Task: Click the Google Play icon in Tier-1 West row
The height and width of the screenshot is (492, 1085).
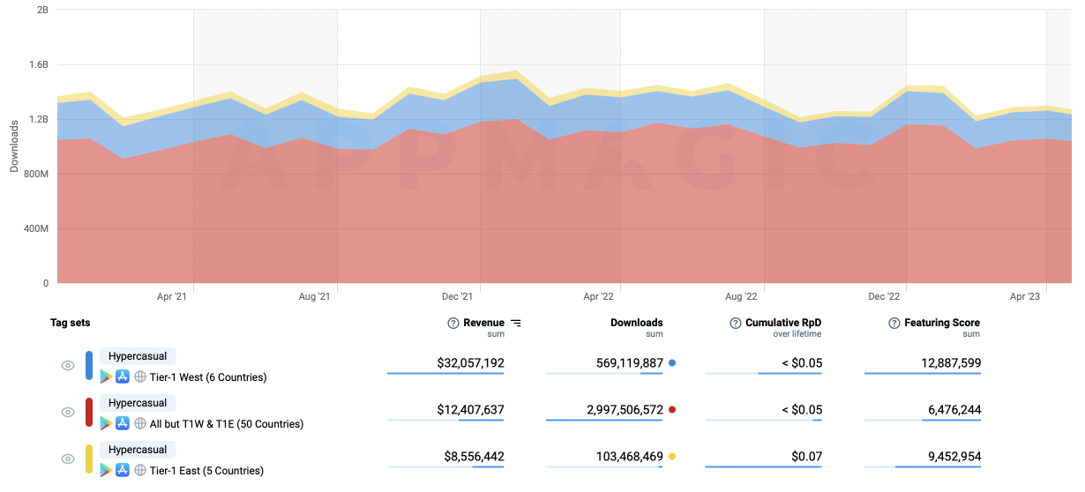Action: pyautogui.click(x=106, y=377)
